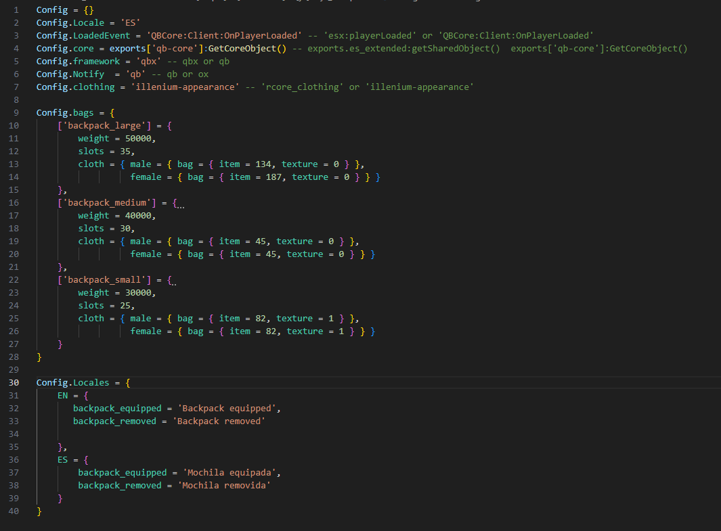Click the Config.bags table declaration

(75, 112)
